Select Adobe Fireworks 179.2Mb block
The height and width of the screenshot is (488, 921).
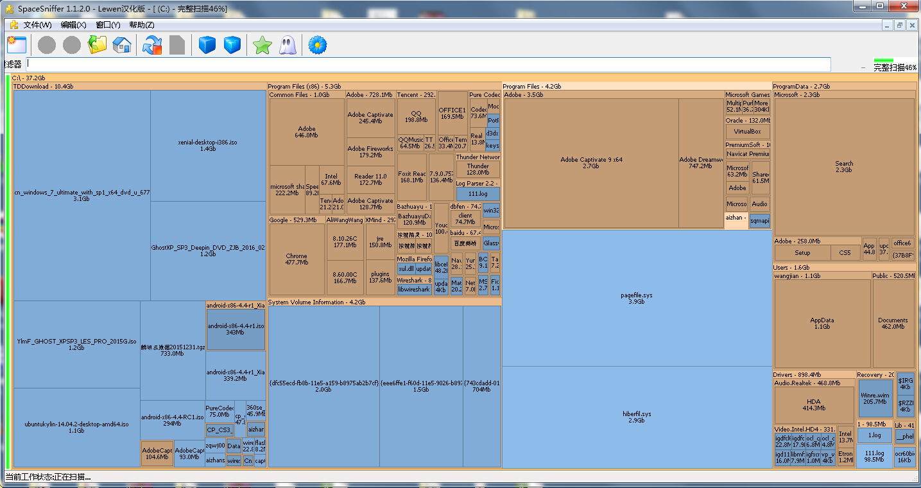[370, 152]
